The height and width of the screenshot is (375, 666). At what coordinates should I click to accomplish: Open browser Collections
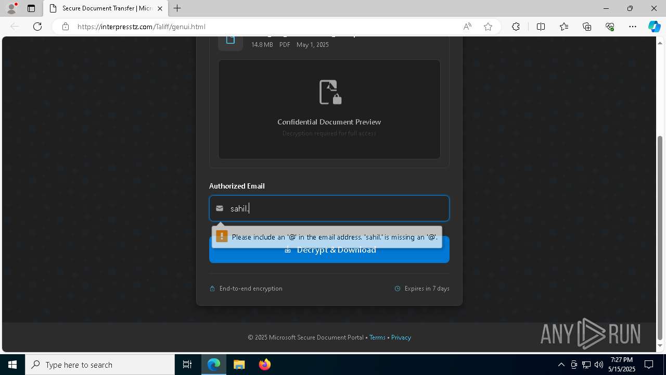[x=587, y=27]
